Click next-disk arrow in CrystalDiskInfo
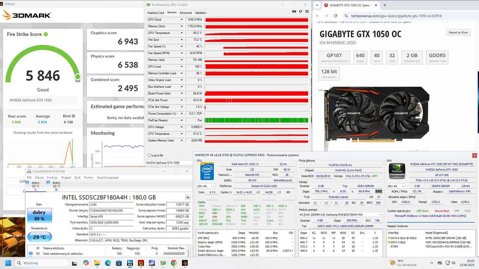This screenshot has width=479, height=269. (188, 197)
